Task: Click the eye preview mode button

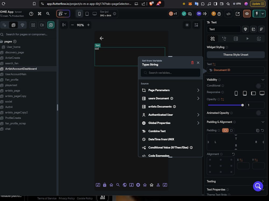Action: tap(247, 14)
